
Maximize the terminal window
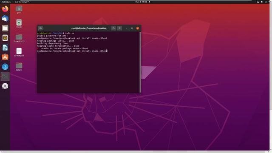point(132,28)
